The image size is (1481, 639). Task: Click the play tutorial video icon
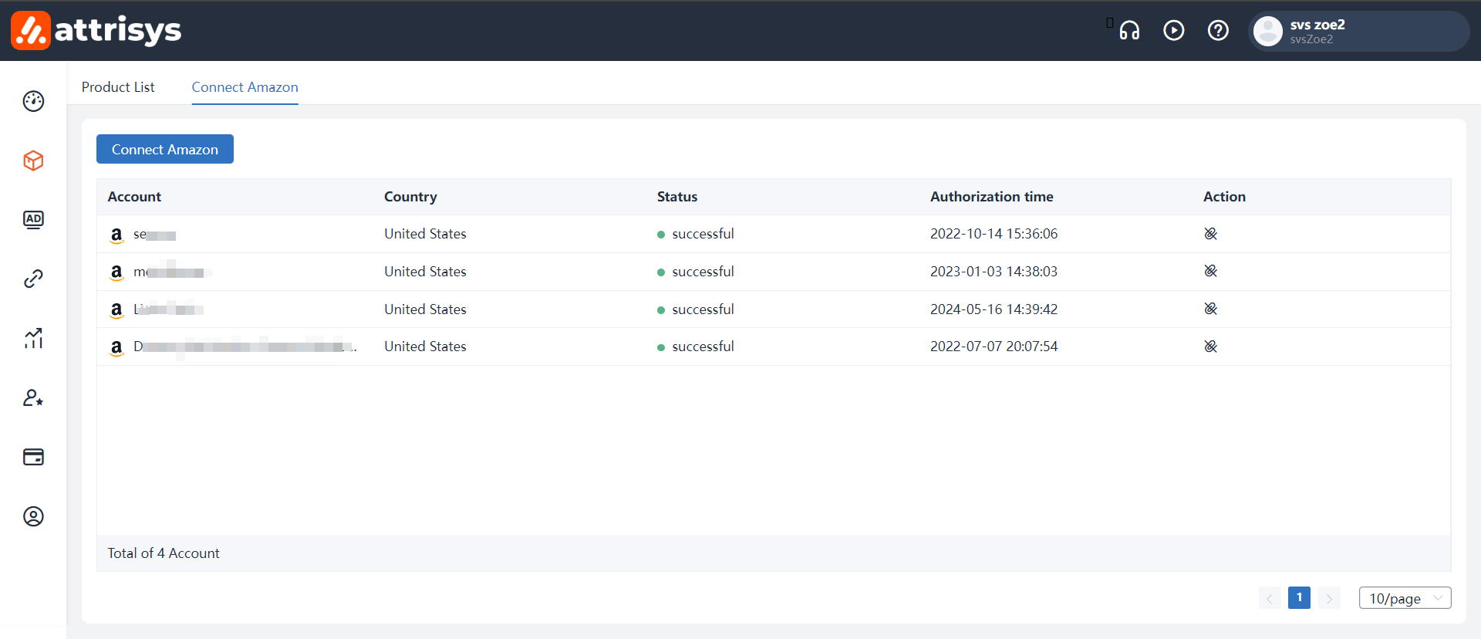(1173, 30)
